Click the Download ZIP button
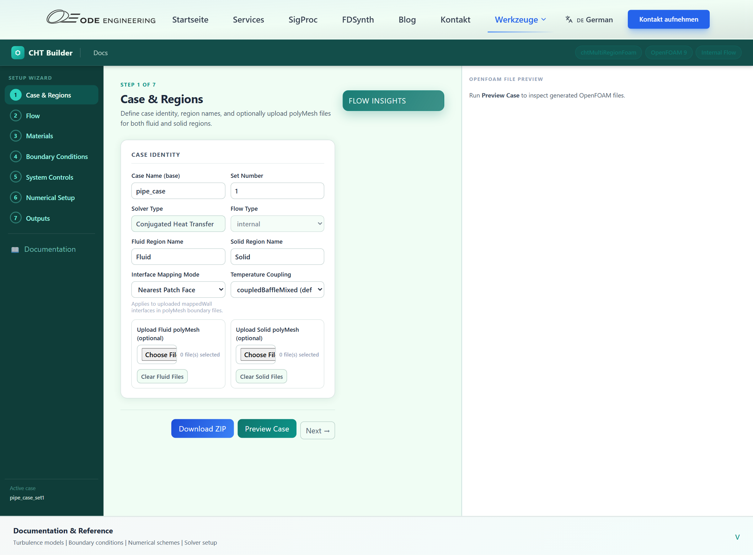This screenshot has height=555, width=753. [x=202, y=429]
